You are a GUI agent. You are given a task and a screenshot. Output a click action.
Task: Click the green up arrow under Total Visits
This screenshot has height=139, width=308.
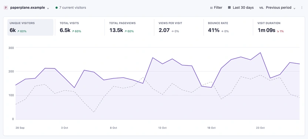(x=73, y=31)
